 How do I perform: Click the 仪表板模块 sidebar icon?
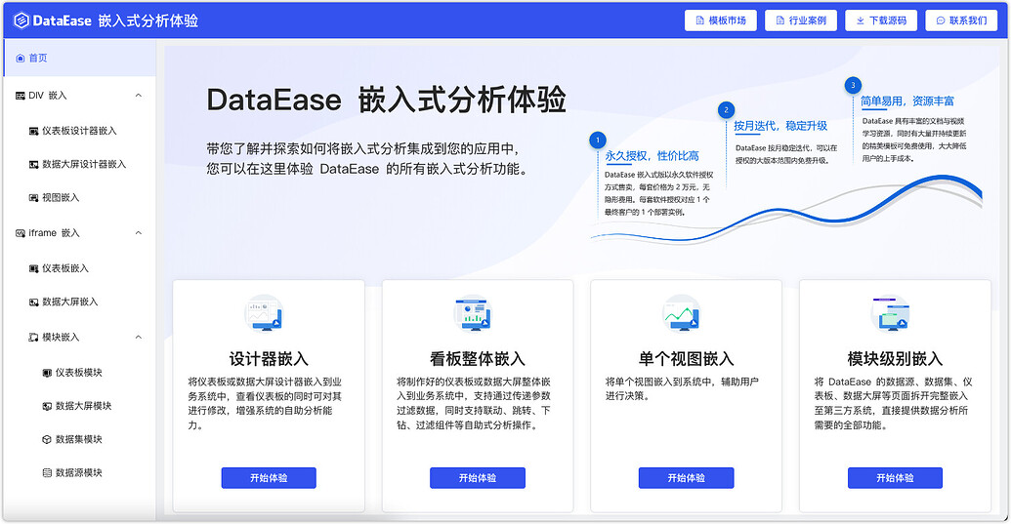[x=47, y=373]
